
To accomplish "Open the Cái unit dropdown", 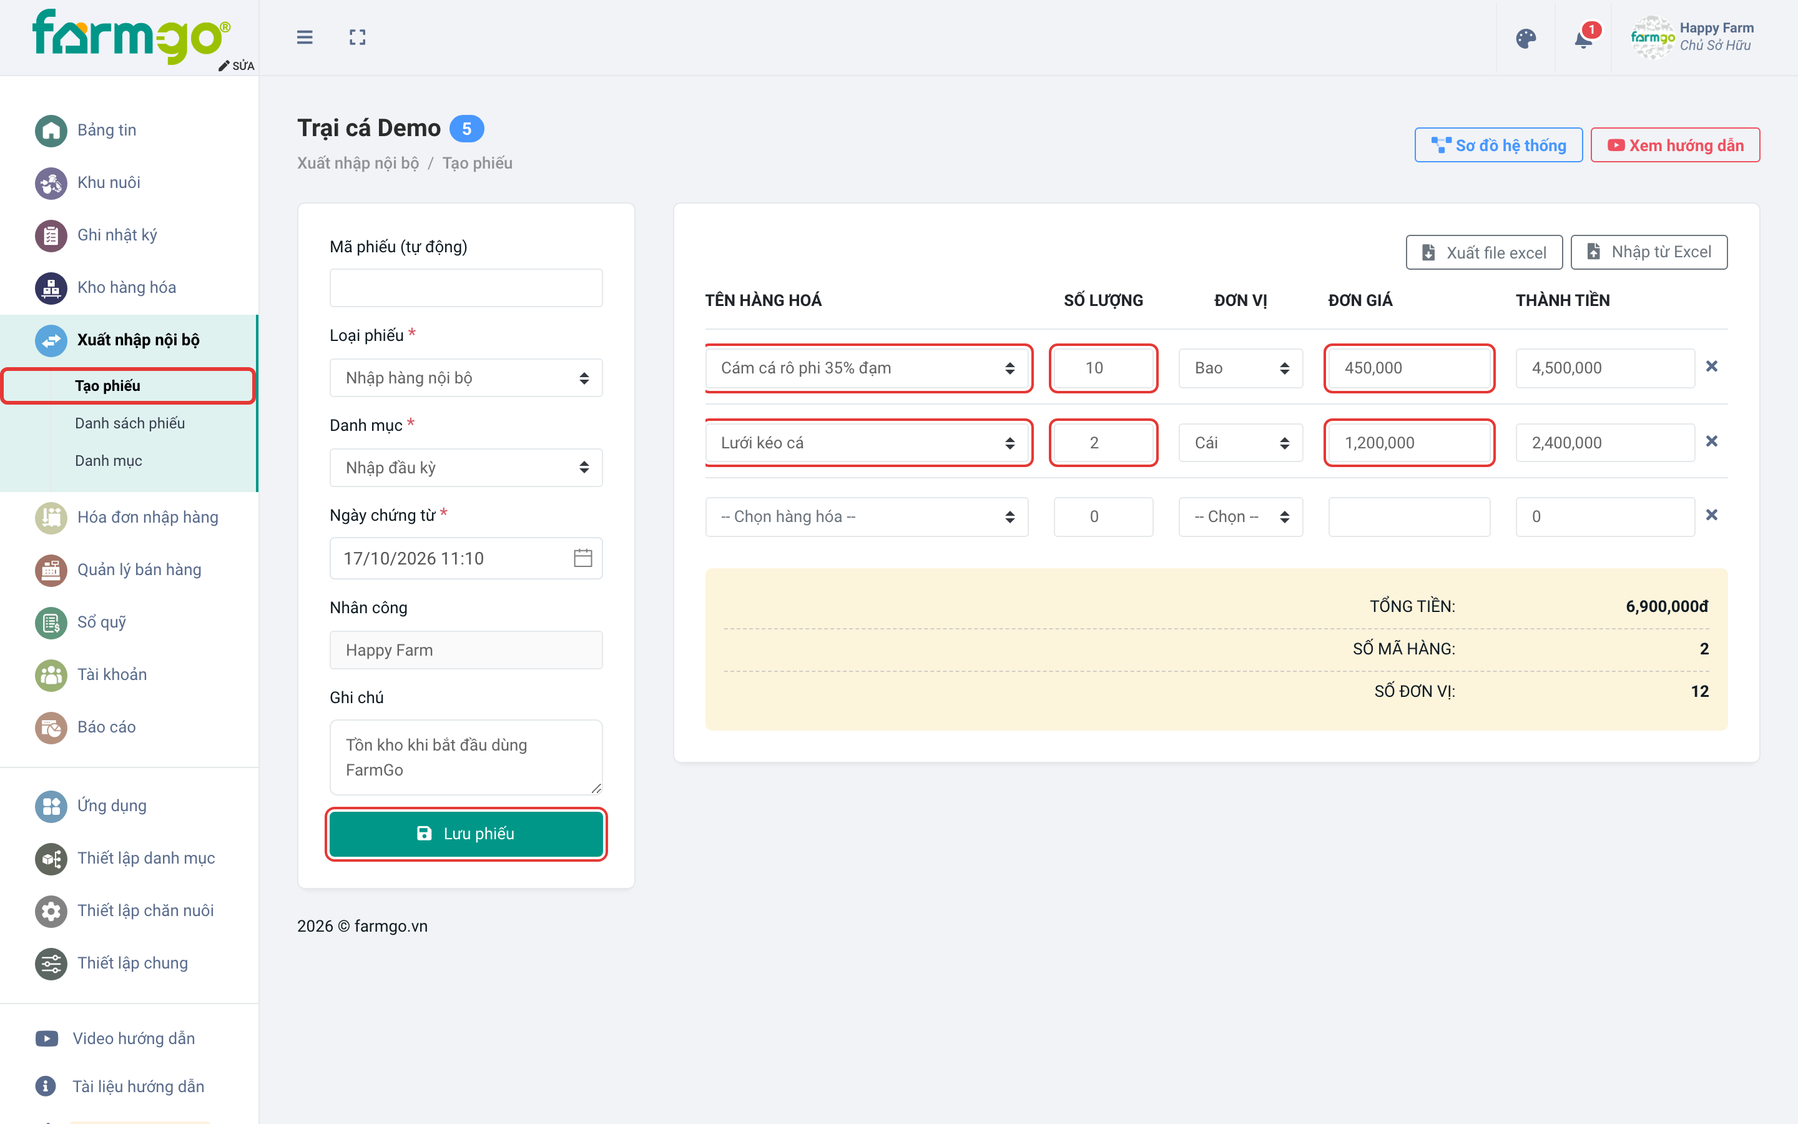I will click(1240, 443).
